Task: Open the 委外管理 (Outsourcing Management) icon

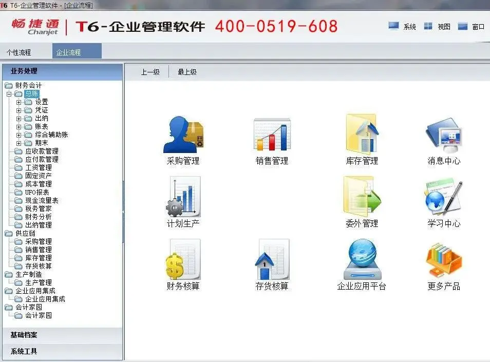Action: (x=362, y=198)
